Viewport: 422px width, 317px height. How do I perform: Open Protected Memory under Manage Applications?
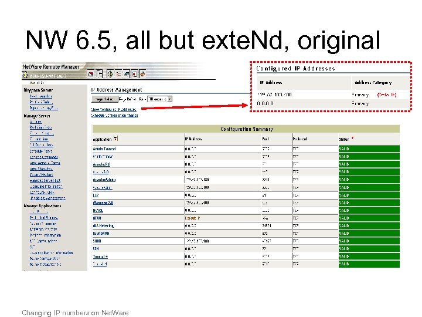coord(43,218)
